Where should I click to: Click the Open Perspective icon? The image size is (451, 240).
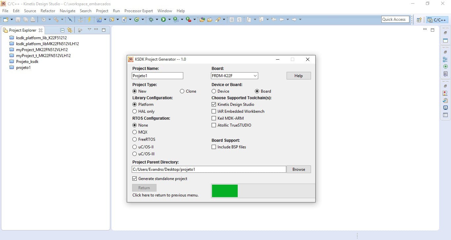(x=419, y=20)
